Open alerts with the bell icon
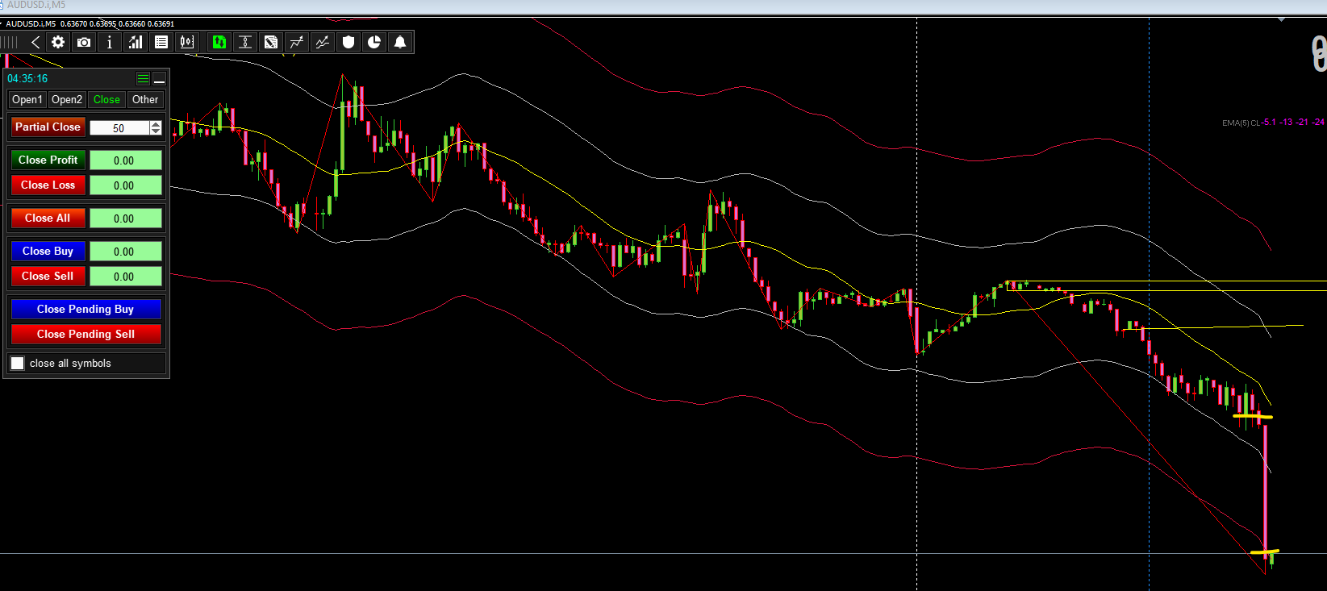 point(400,42)
